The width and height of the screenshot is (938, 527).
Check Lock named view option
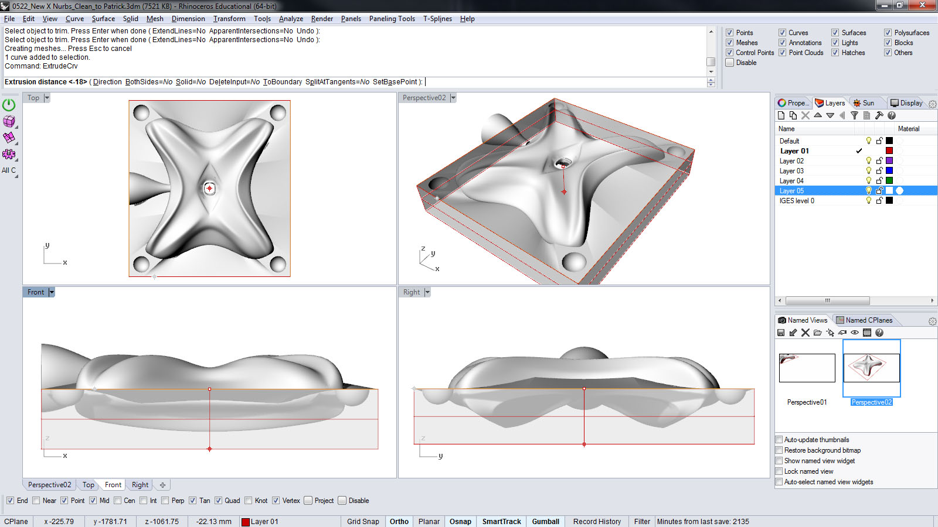pyautogui.click(x=779, y=471)
